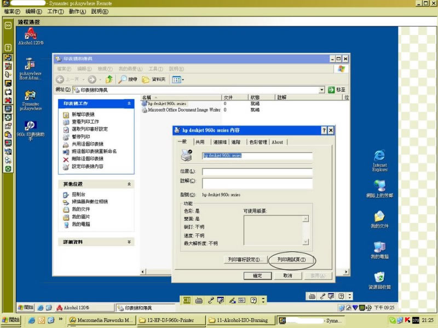Click the Back arrow in printers window
Viewport: 438px width, 328px height.
pos(60,79)
